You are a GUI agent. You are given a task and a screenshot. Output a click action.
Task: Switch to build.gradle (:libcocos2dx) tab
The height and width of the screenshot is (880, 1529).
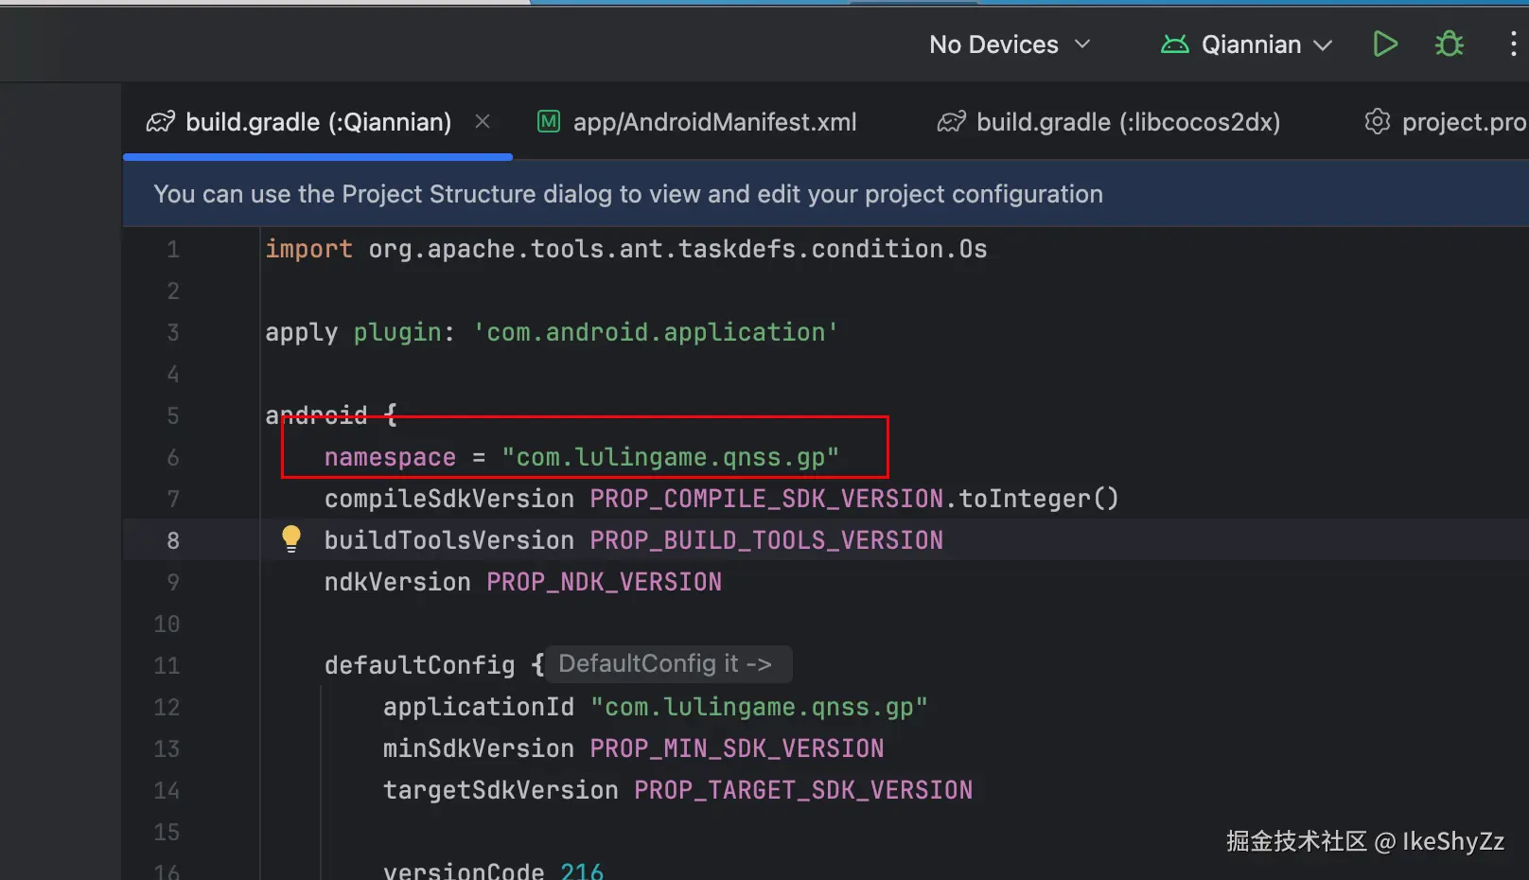click(1128, 122)
